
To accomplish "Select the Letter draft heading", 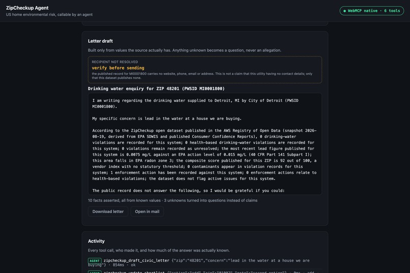I will point(100,41).
